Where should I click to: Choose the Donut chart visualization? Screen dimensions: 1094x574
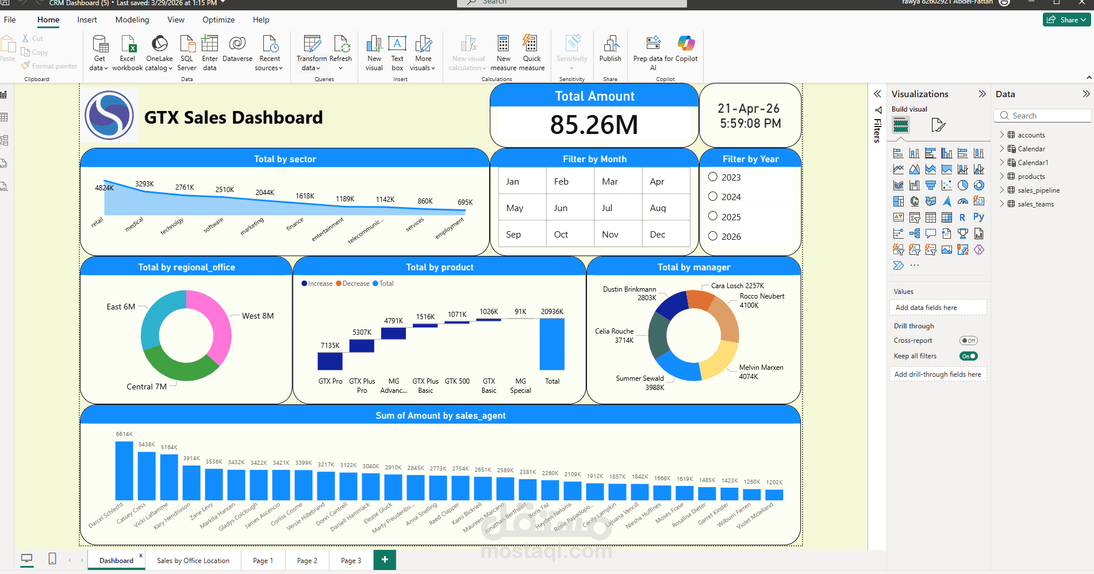pyautogui.click(x=979, y=185)
